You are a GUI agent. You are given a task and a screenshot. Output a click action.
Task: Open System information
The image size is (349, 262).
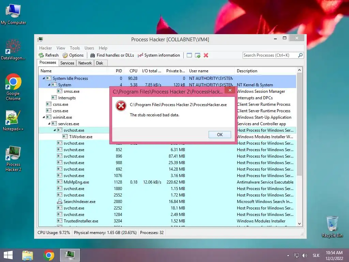[159, 55]
